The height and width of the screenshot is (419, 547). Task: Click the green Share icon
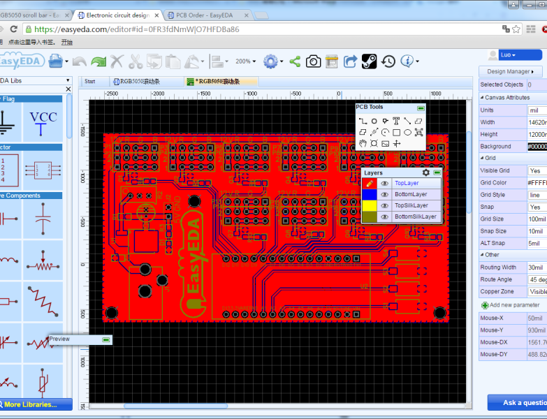click(295, 61)
